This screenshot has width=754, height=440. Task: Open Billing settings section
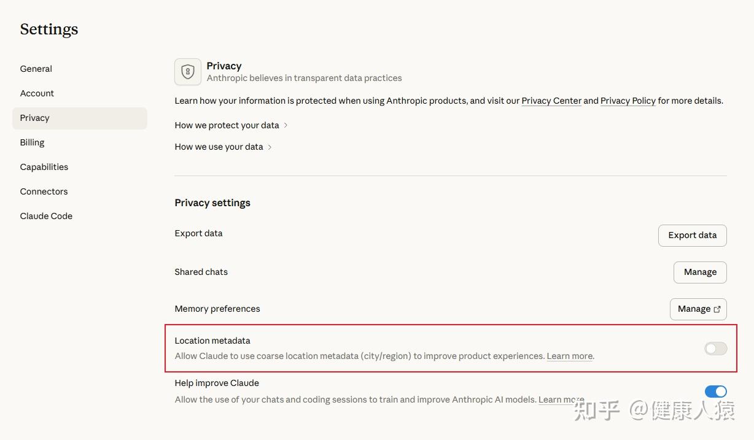[x=33, y=142]
